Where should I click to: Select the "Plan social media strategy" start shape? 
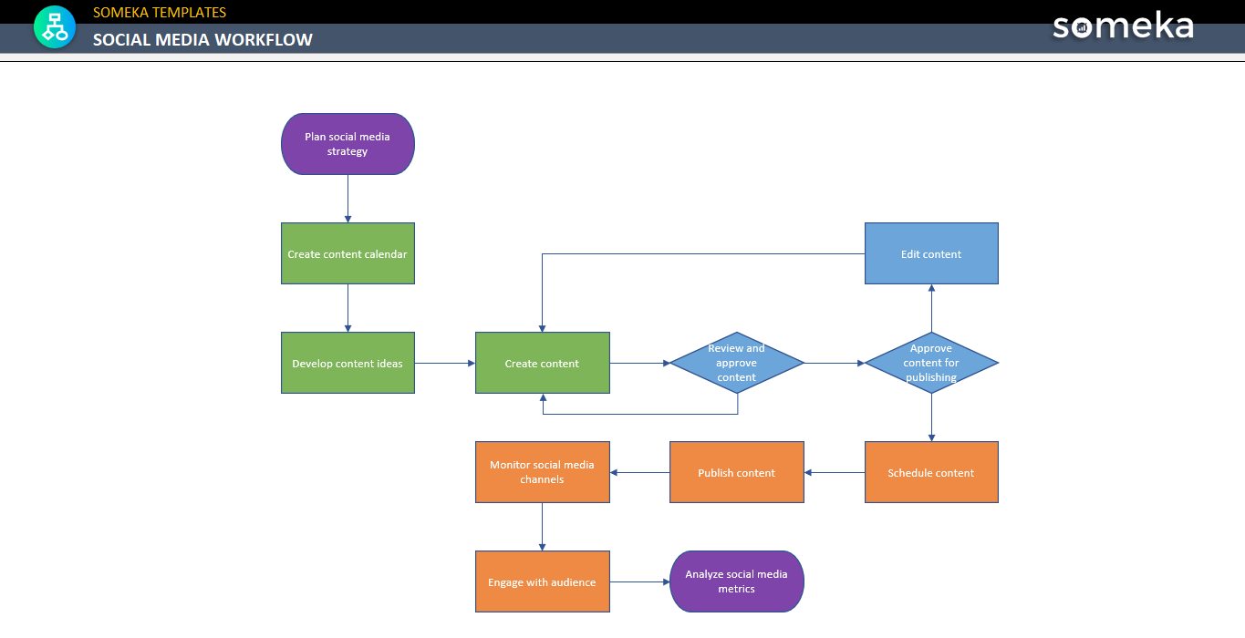[348, 144]
